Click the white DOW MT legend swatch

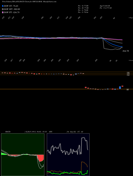pyautogui.click(x=3, y=9)
